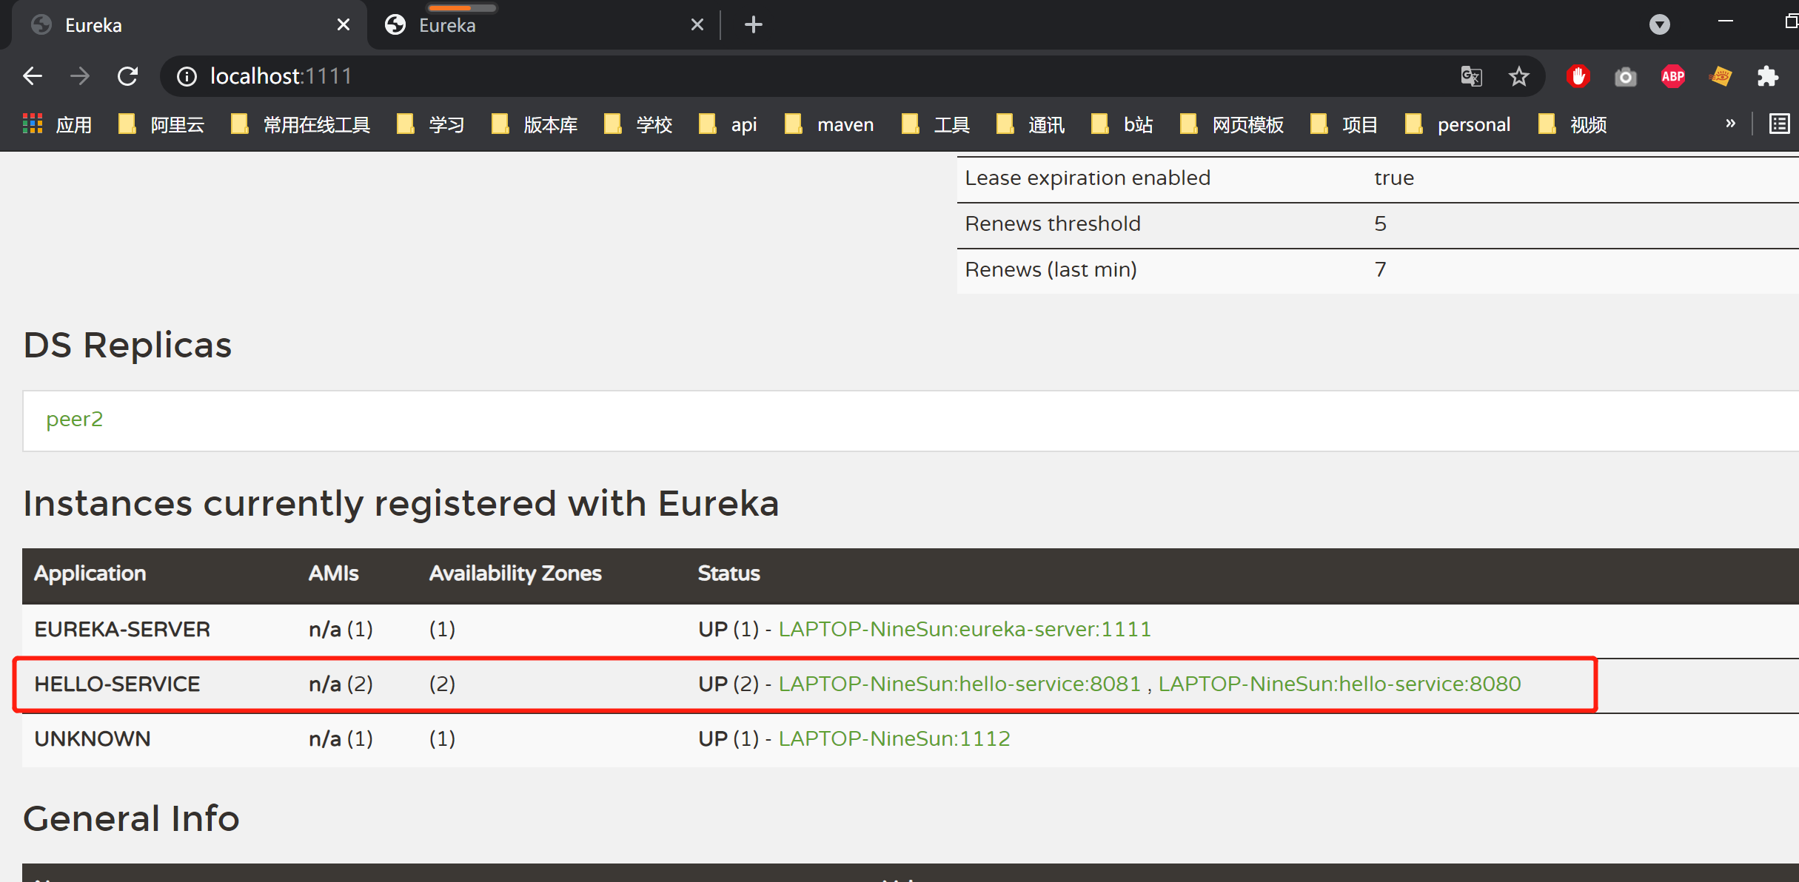Open the 学习 bookmark folder

431,124
